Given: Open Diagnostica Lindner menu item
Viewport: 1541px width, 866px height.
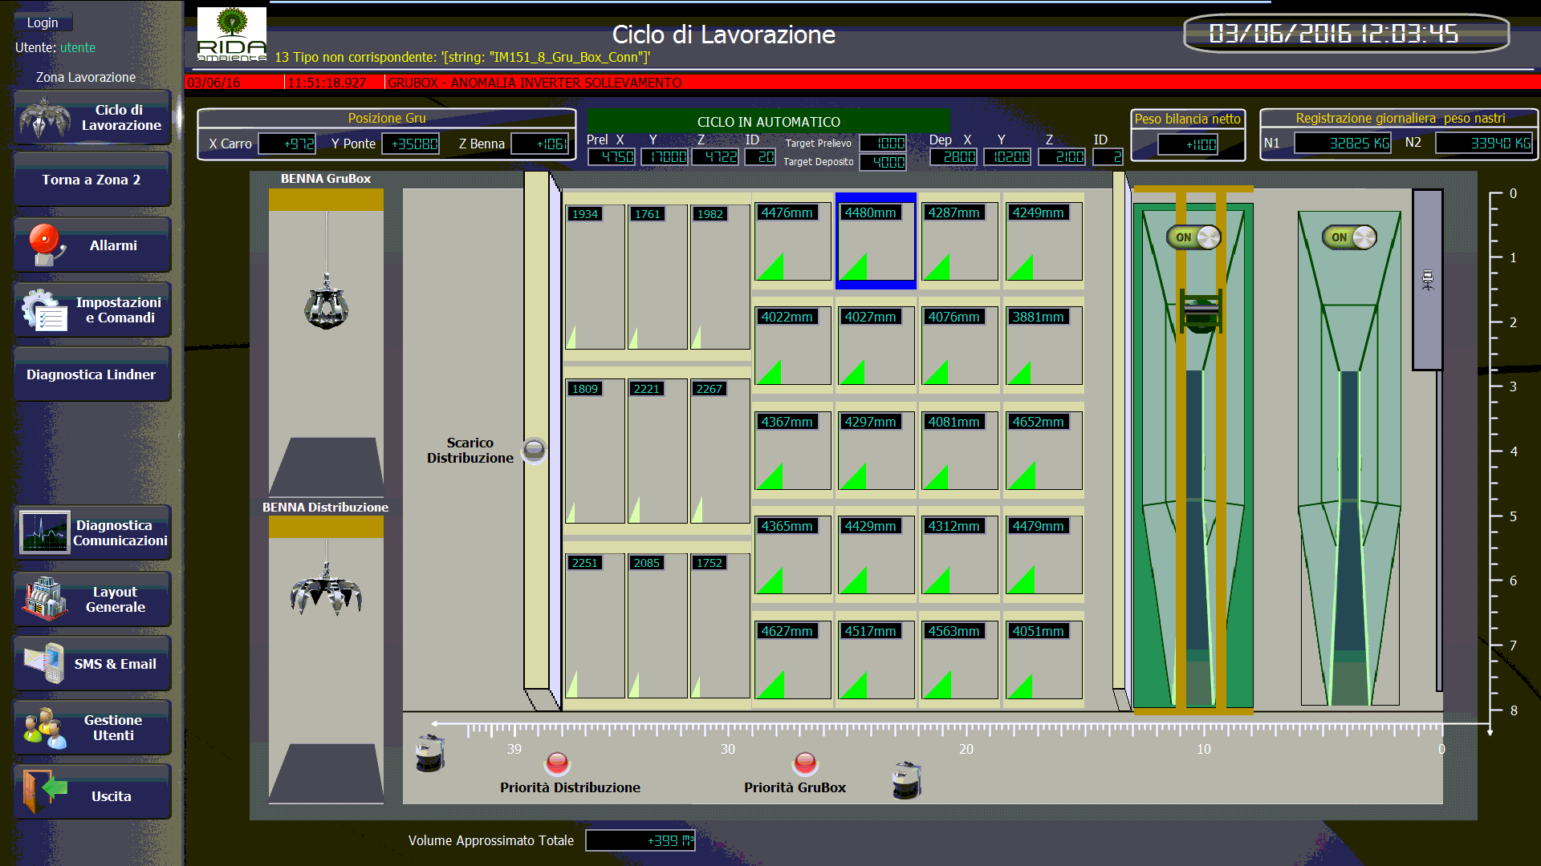Looking at the screenshot, I should click(92, 374).
